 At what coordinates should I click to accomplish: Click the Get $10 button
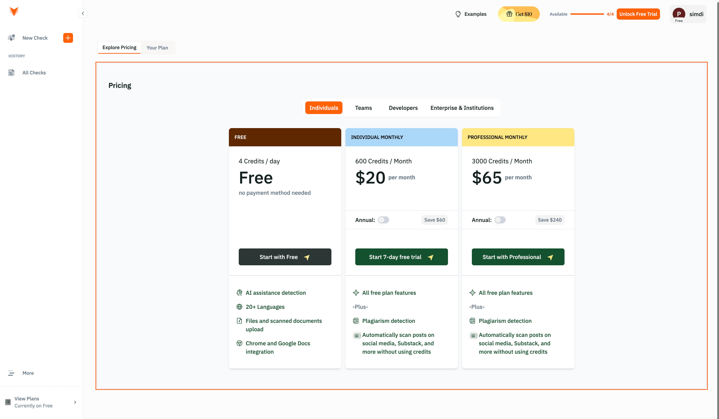click(519, 14)
